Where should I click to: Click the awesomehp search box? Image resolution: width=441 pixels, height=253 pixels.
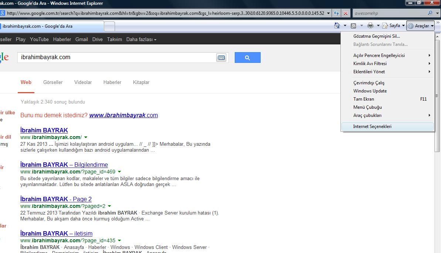(x=390, y=13)
